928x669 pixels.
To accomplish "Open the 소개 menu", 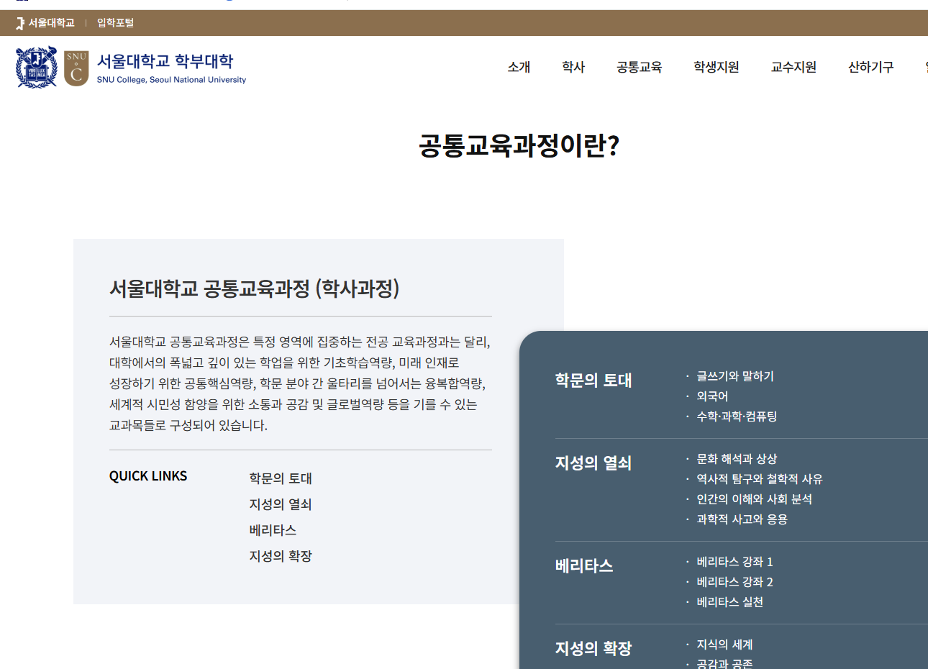I will pyautogui.click(x=519, y=67).
